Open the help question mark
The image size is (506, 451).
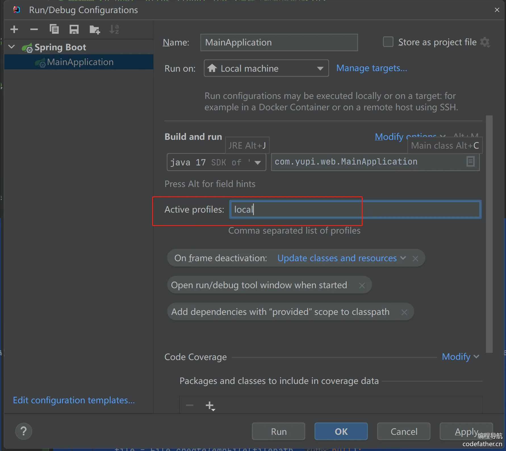24,431
